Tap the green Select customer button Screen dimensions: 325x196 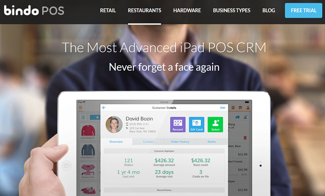[215, 125]
